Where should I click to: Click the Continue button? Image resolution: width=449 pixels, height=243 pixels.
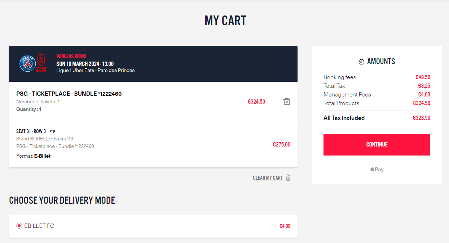(x=377, y=145)
